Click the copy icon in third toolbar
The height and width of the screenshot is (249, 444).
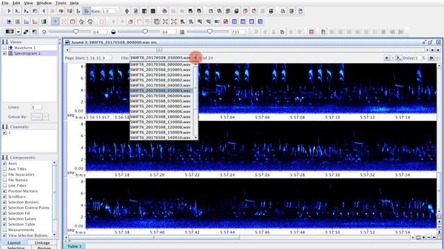[x=282, y=32]
